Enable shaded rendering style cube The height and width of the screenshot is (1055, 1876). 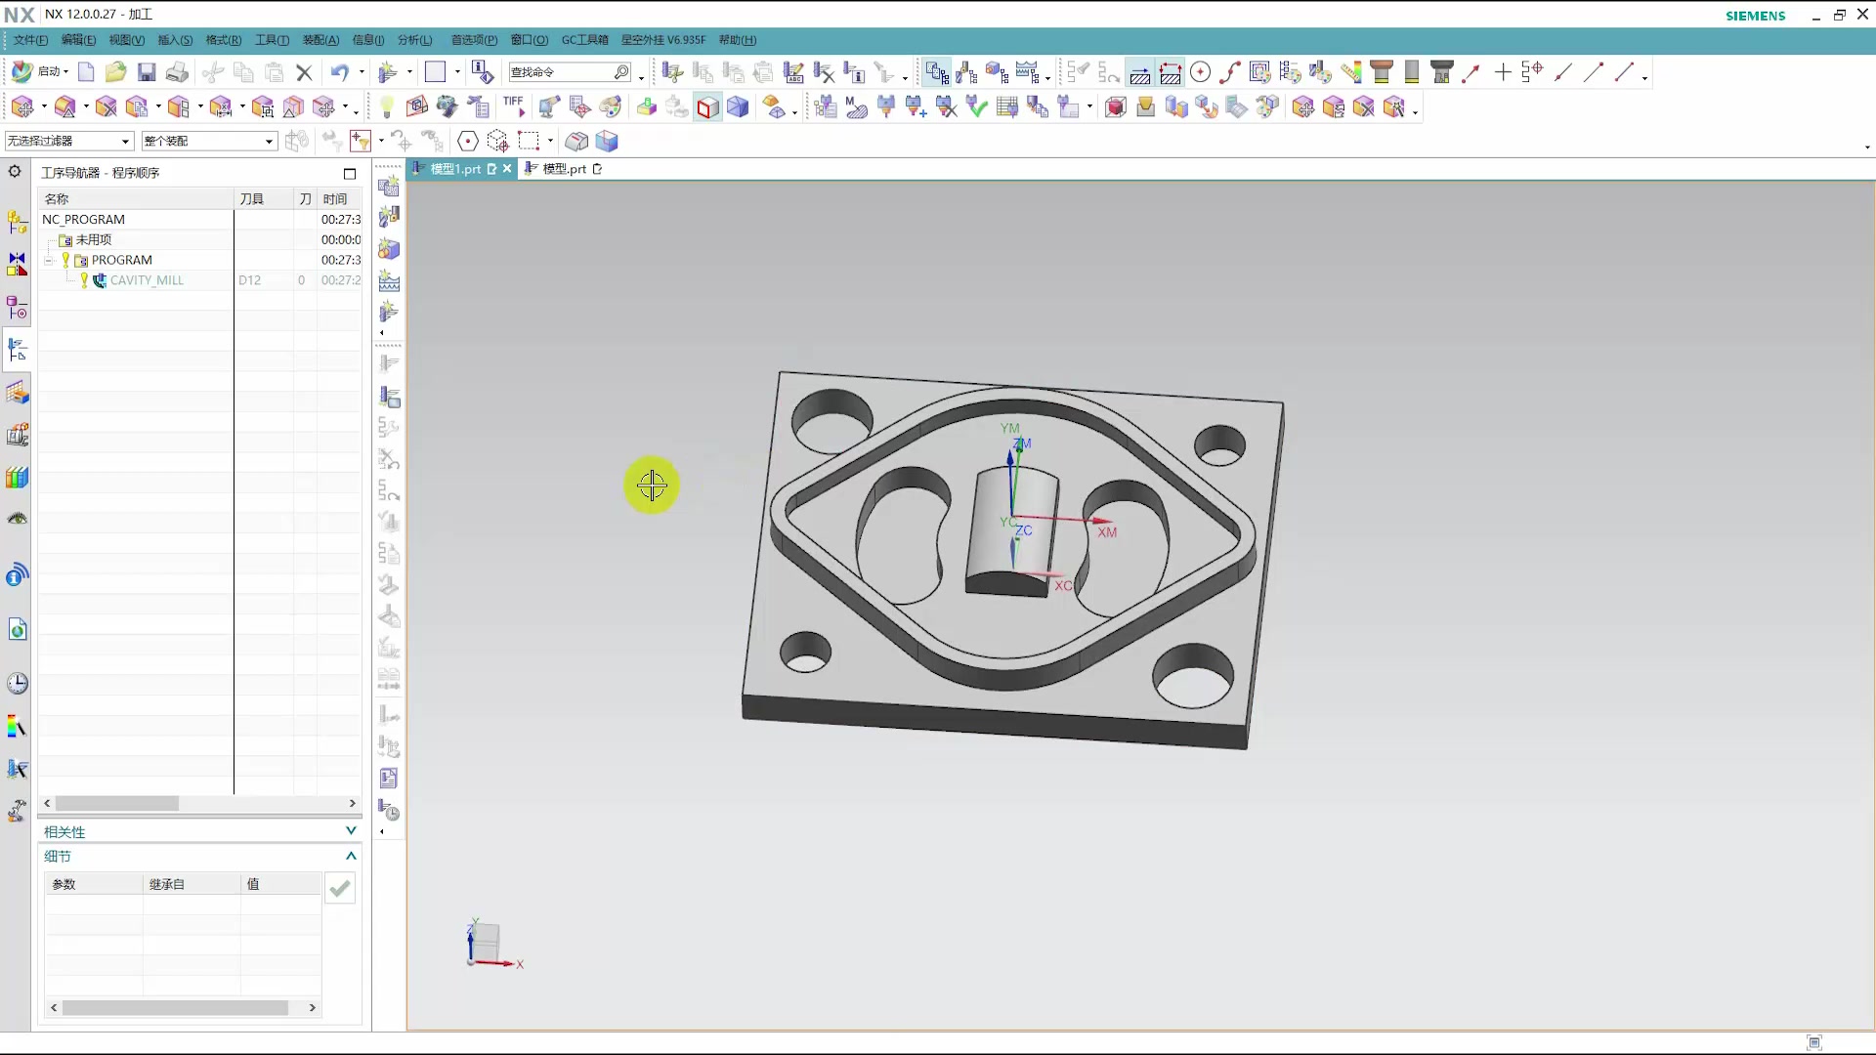[x=738, y=107]
